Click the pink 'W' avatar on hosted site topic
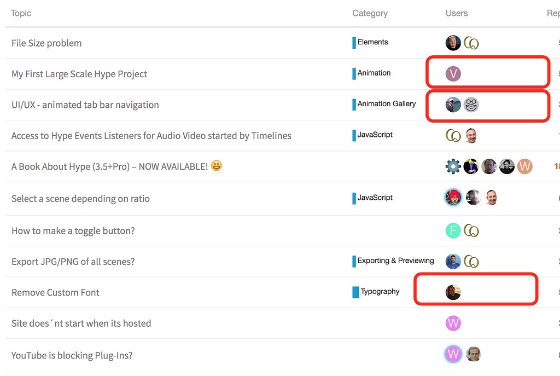 click(x=453, y=323)
